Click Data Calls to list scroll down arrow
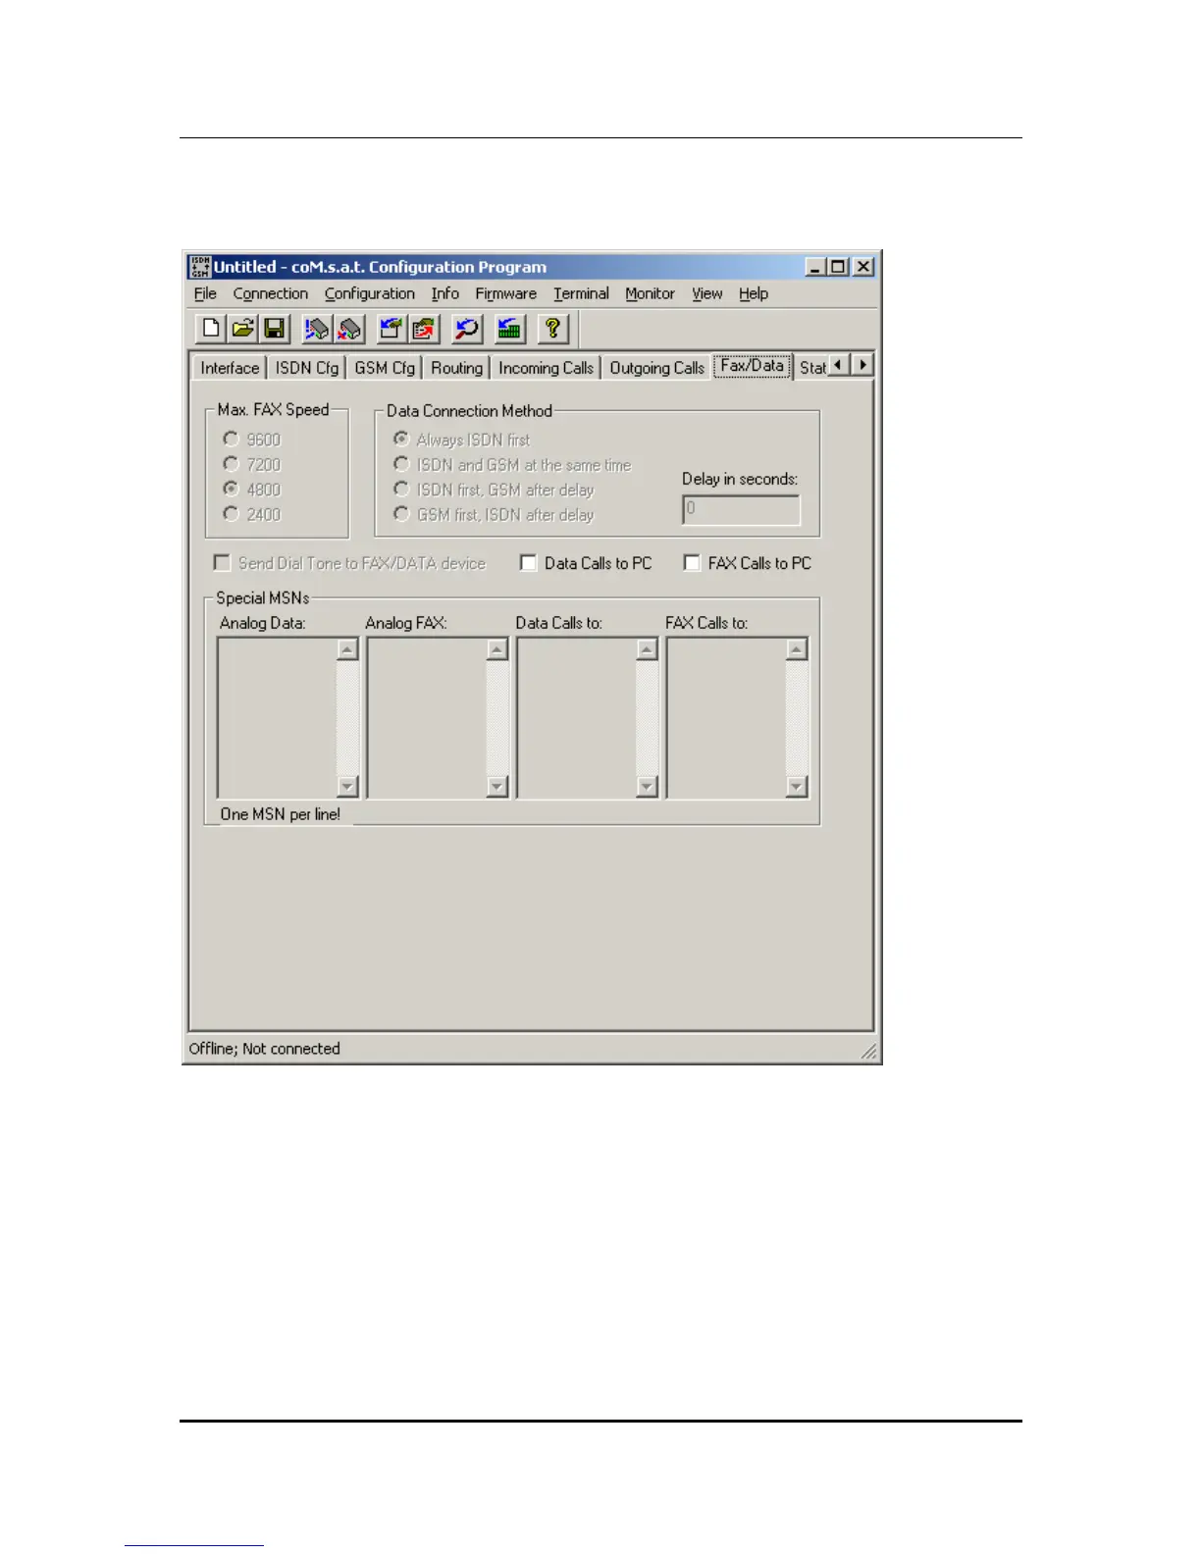The width and height of the screenshot is (1201, 1554). (x=647, y=786)
